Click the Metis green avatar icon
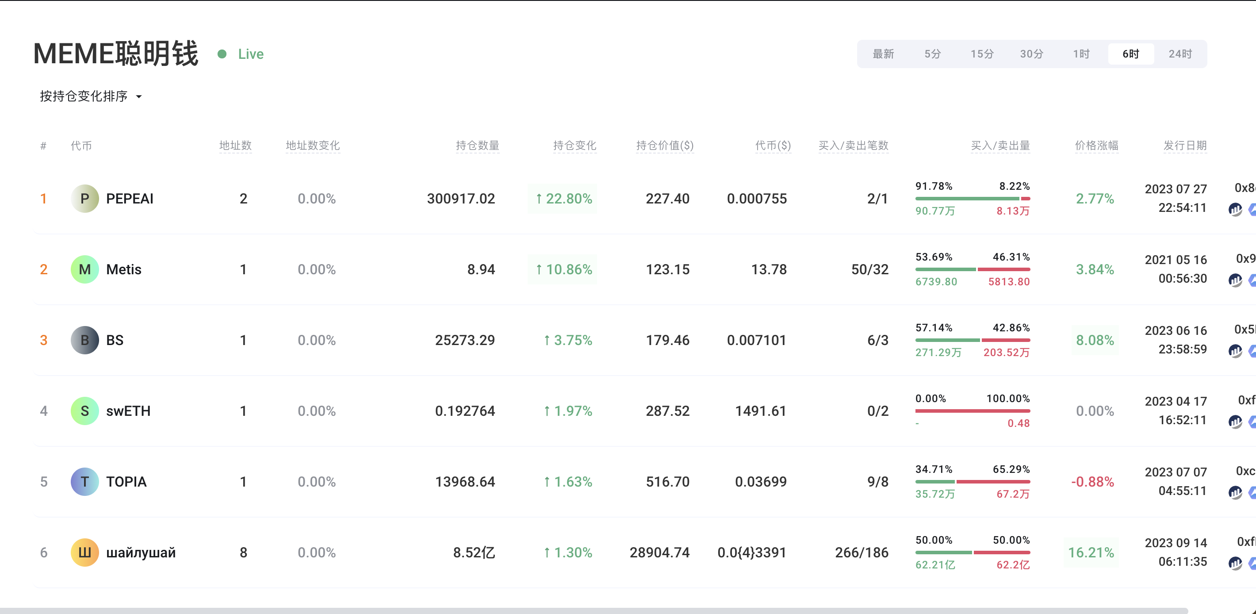Viewport: 1256px width, 614px height. (x=85, y=269)
